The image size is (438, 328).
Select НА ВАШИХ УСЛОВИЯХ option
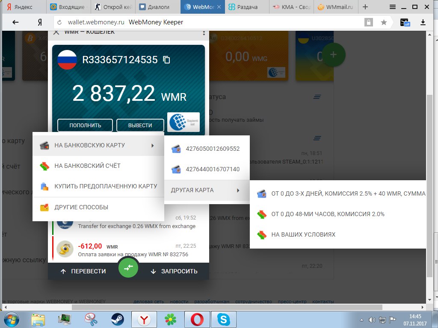pyautogui.click(x=338, y=234)
